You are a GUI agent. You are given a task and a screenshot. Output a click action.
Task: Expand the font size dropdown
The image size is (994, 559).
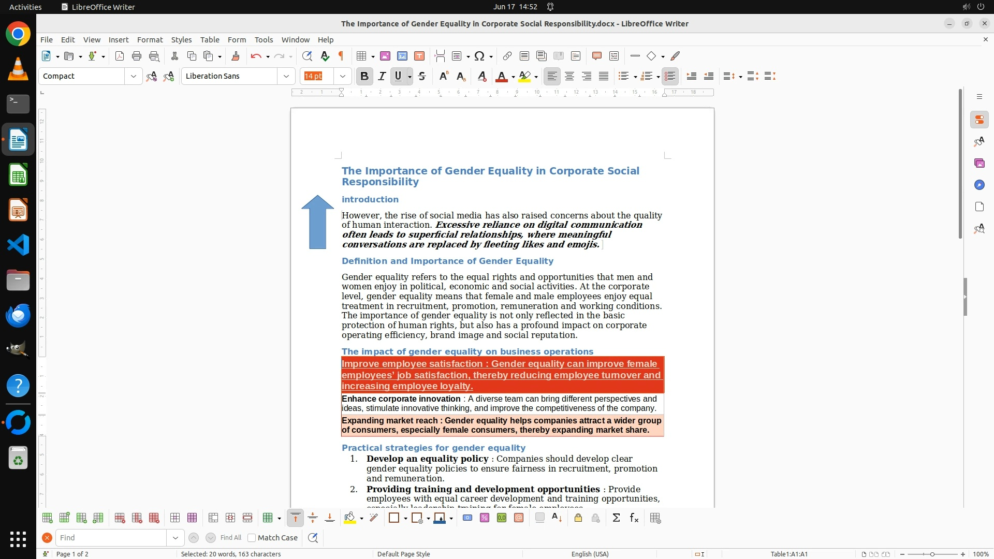coord(342,76)
